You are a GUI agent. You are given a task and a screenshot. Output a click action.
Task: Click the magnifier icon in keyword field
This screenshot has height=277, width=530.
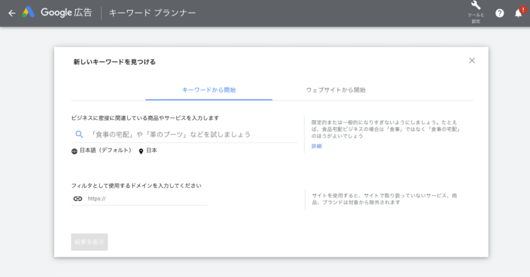79,134
